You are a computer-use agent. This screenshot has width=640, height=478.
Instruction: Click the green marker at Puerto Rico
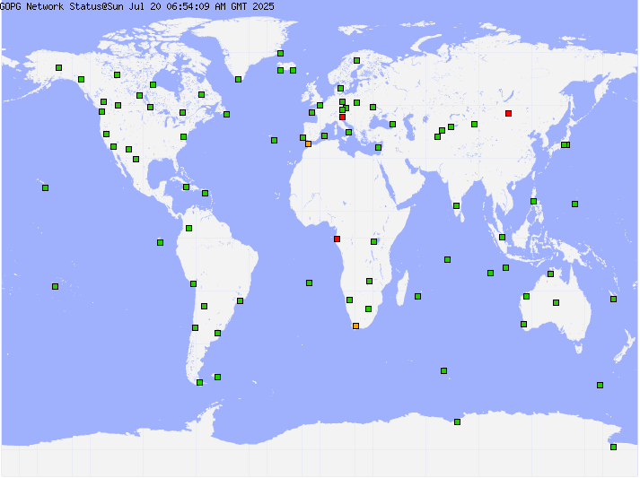pos(206,194)
